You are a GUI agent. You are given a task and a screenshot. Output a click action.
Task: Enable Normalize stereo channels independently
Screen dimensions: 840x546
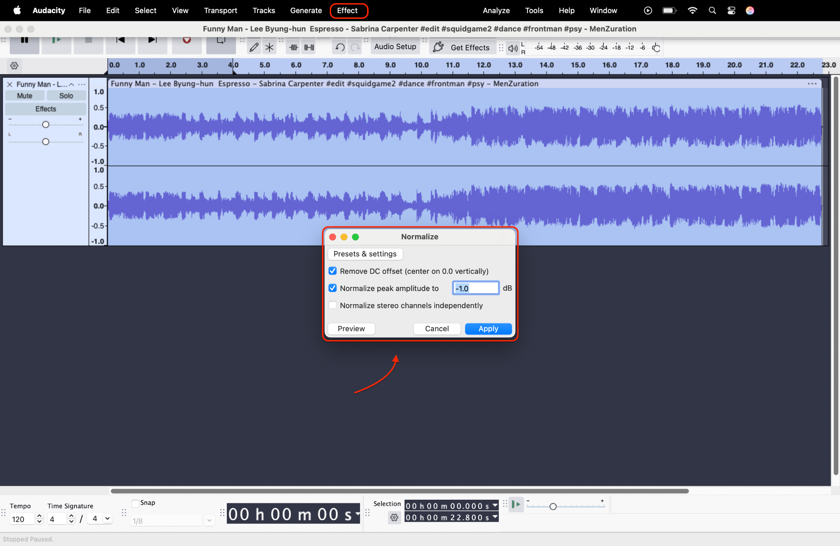coord(333,305)
